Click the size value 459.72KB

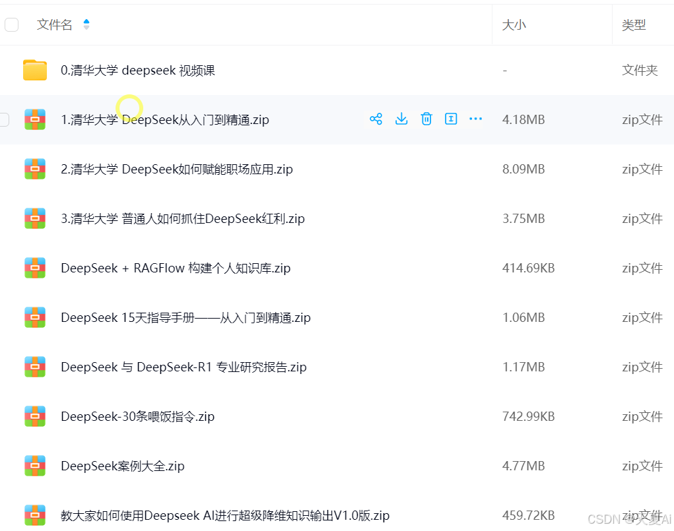(x=529, y=515)
